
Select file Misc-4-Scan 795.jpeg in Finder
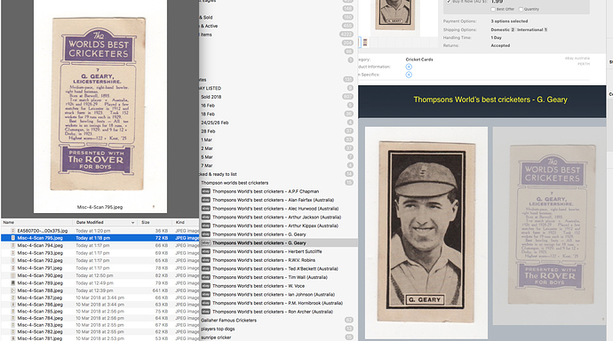click(x=100, y=238)
